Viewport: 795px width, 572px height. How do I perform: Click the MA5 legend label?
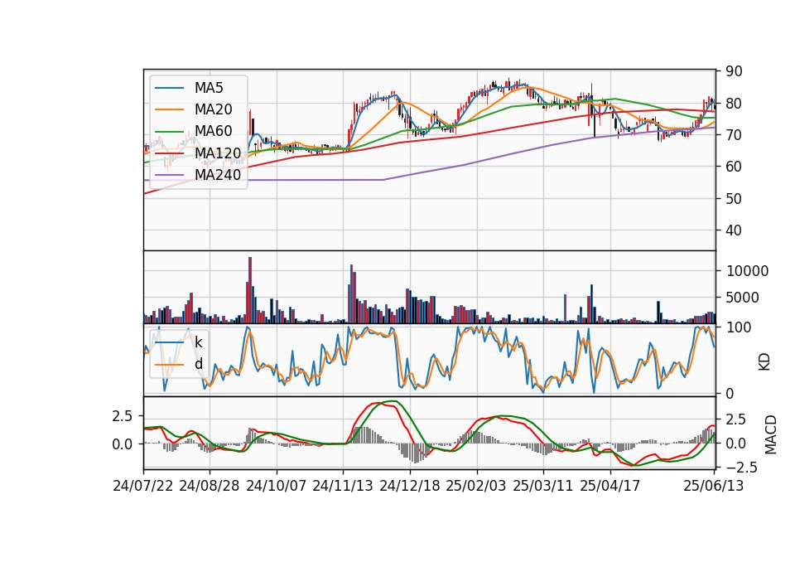click(209, 88)
